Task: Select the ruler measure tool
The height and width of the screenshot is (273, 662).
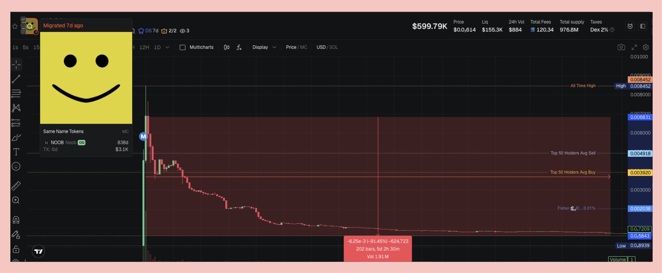Action: tap(16, 186)
